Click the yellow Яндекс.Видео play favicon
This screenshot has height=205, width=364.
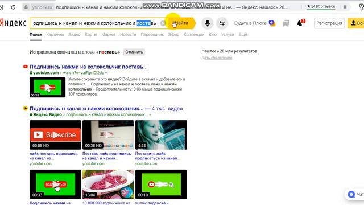25,108
